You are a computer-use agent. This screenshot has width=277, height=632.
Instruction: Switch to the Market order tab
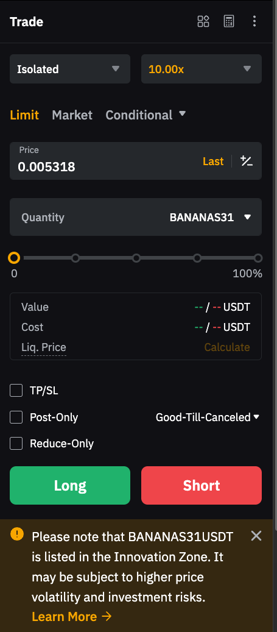click(72, 115)
